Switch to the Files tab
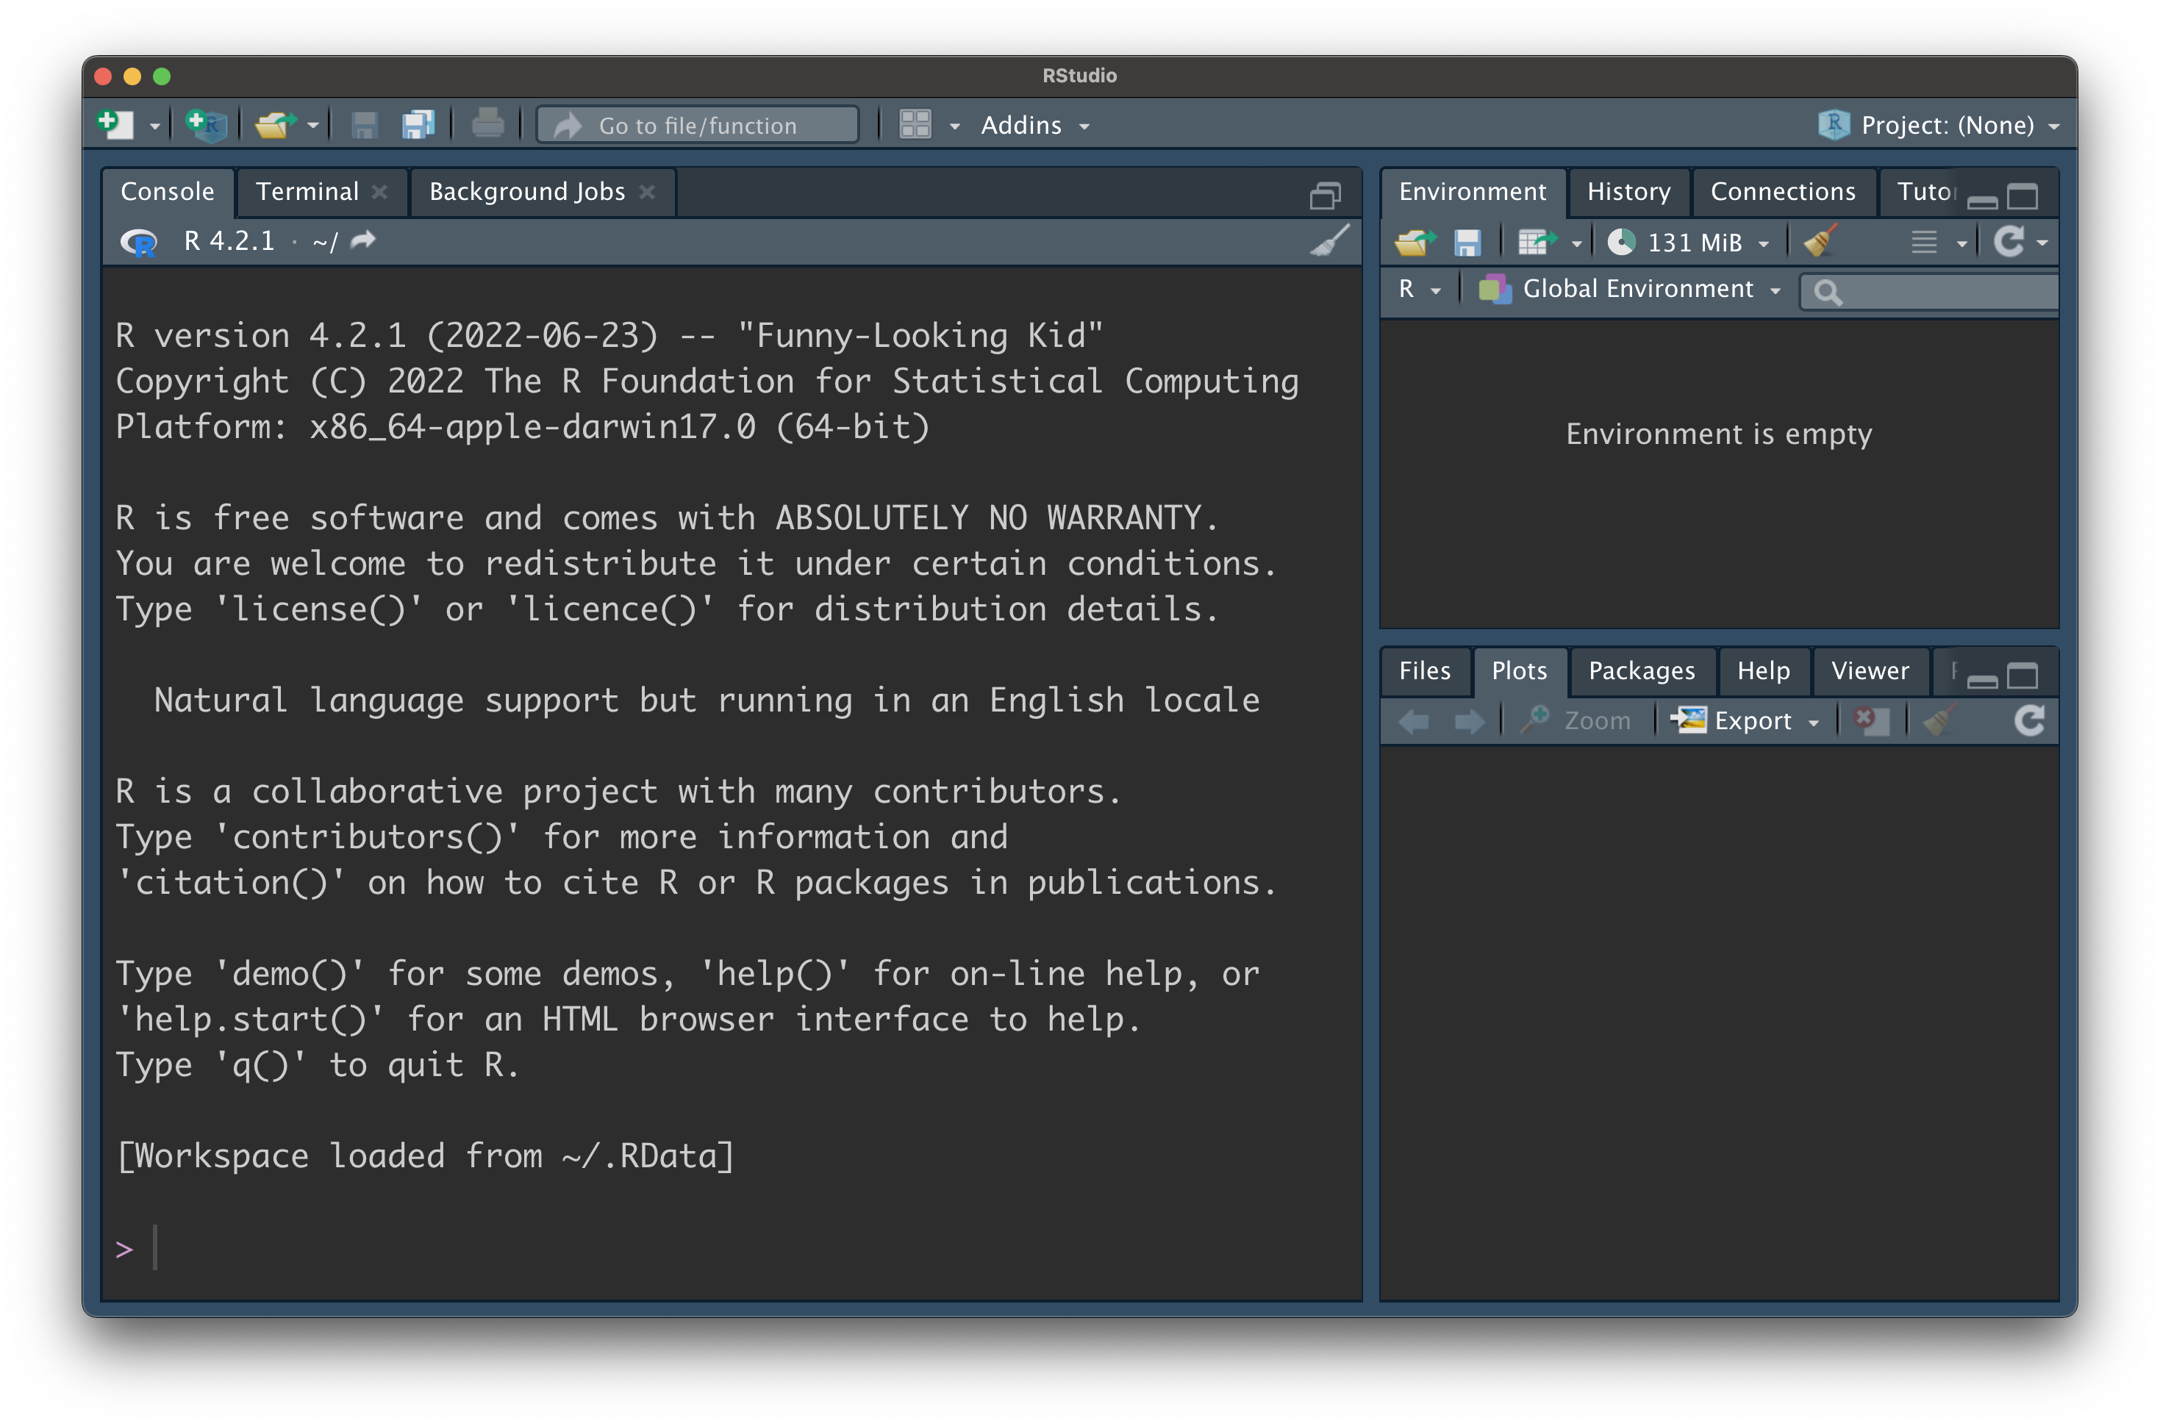The height and width of the screenshot is (1426, 2160). (x=1424, y=671)
